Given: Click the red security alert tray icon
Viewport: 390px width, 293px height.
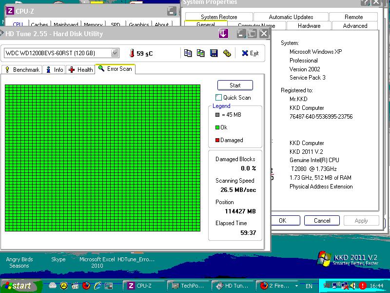Looking at the screenshot, I should pos(362,286).
